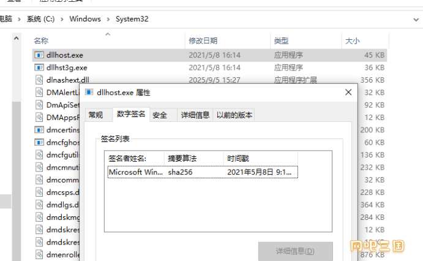Click the DMAppsRes file icon

(x=39, y=117)
